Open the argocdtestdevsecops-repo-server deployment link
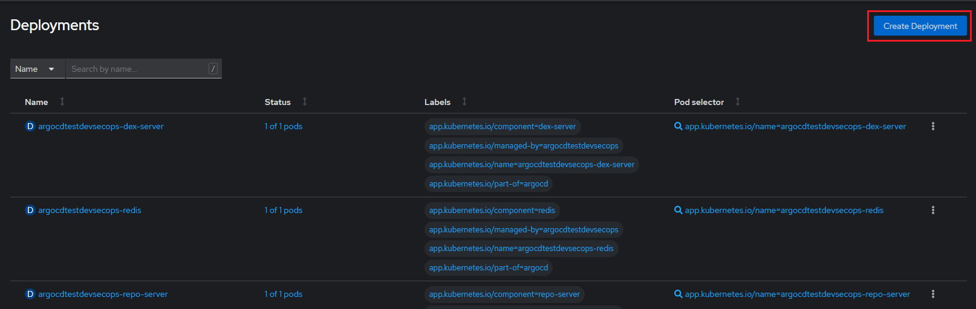 103,294
